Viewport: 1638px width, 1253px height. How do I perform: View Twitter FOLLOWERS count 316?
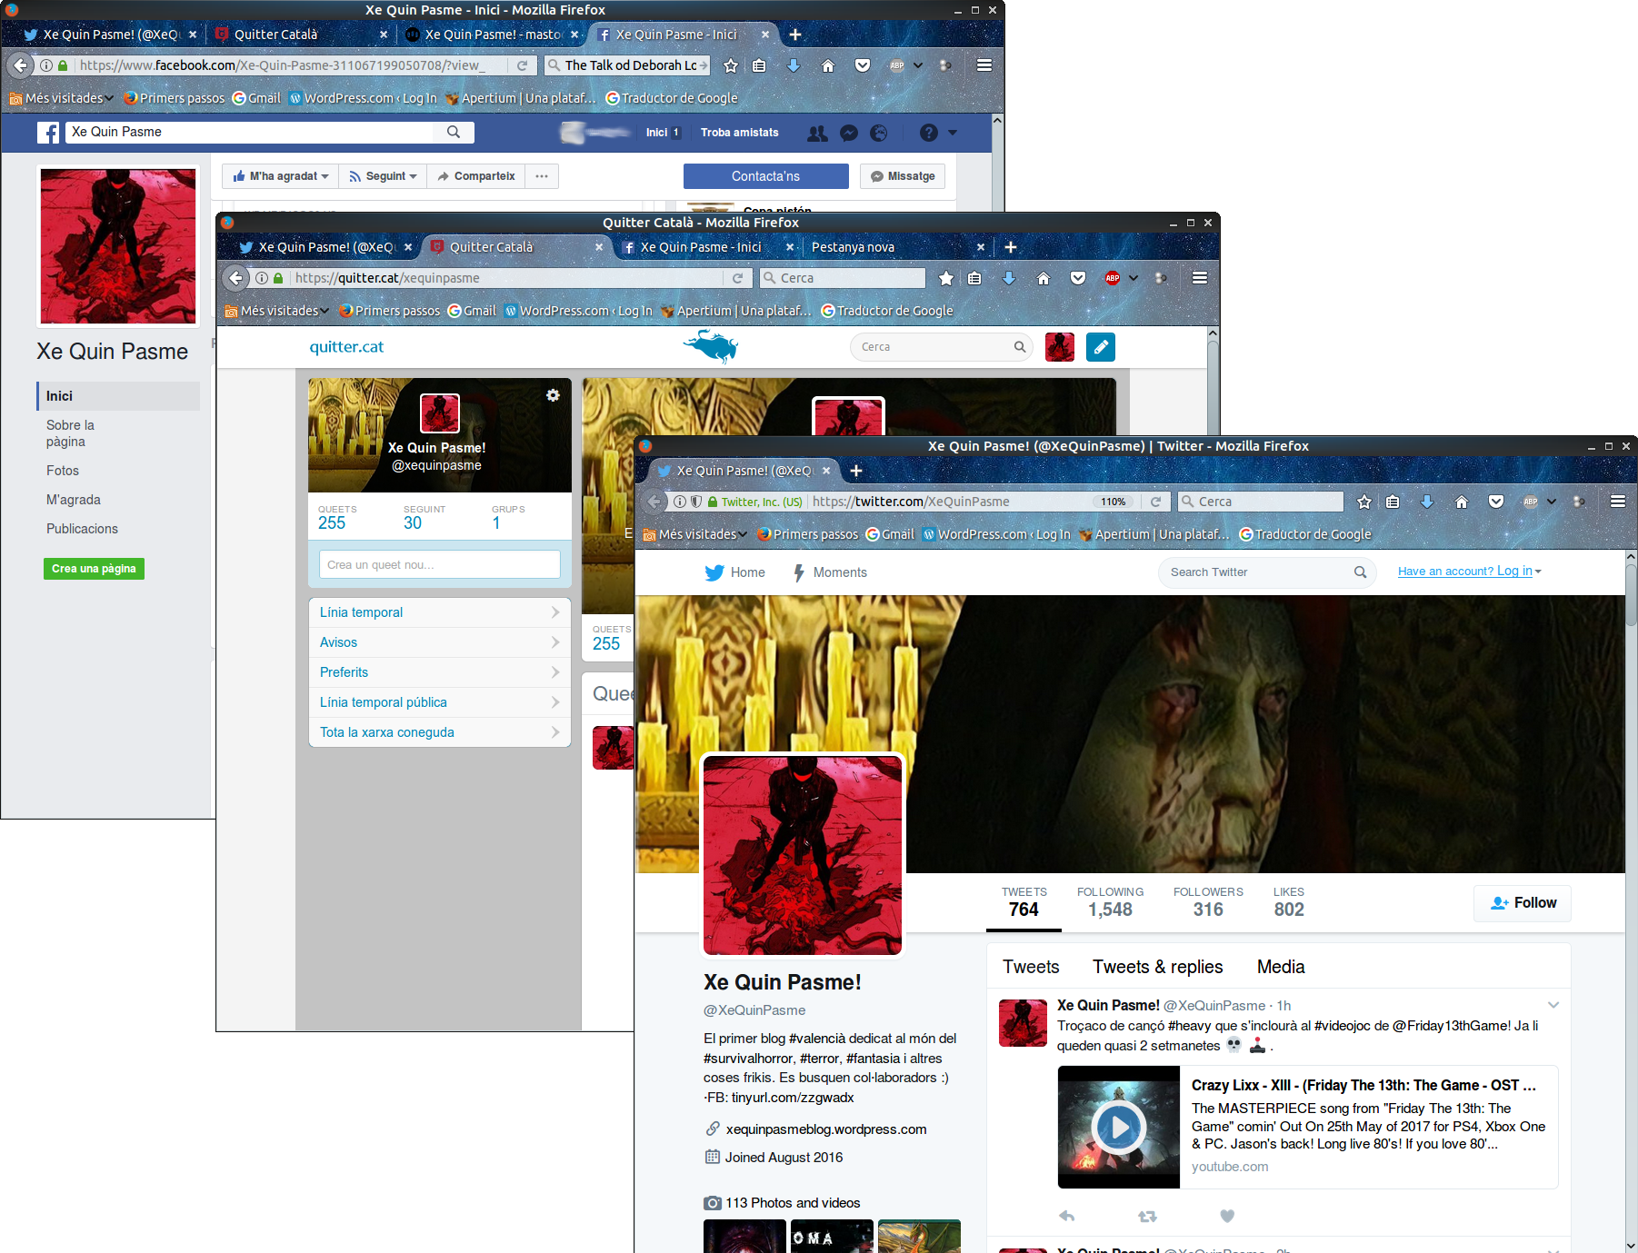[x=1208, y=902]
